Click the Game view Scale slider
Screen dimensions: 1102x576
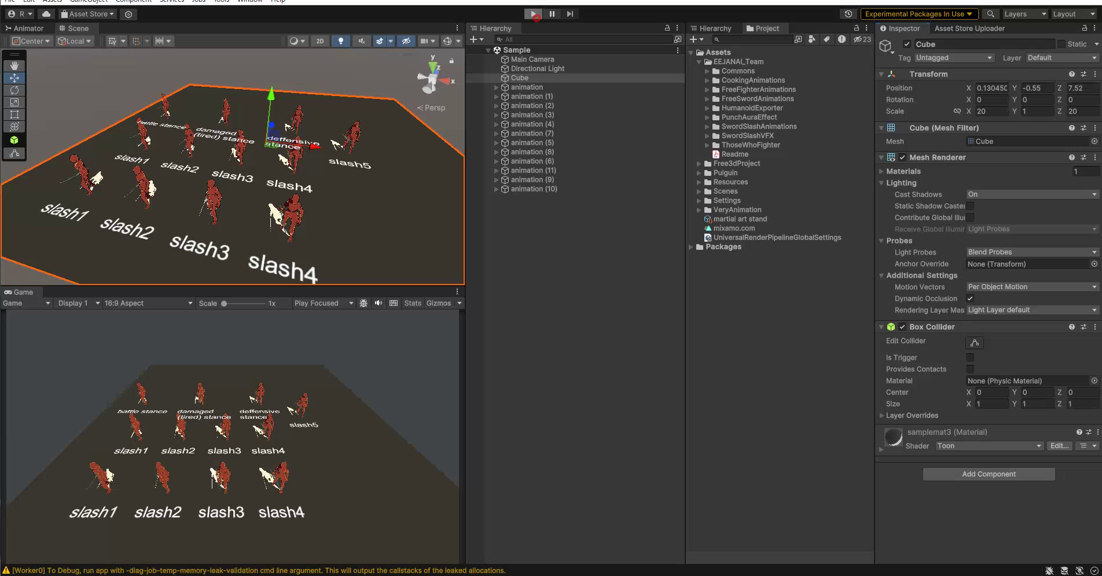[243, 304]
